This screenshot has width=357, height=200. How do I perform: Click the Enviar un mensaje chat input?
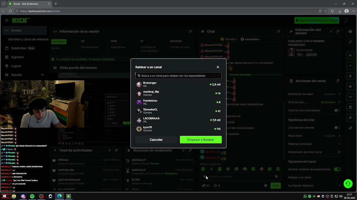pyautogui.click(x=240, y=176)
